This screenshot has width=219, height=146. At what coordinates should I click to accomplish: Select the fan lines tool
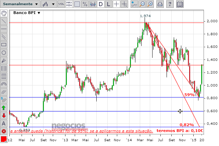click(4, 61)
